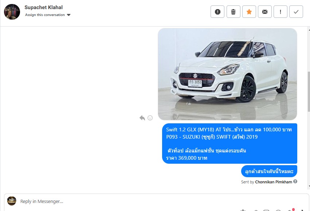
Task: Click the scrollbar up arrow
Action: click(309, 29)
